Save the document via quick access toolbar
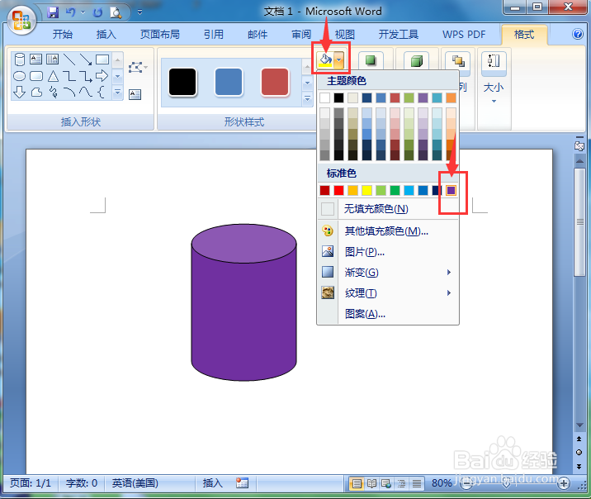The width and height of the screenshot is (591, 499). click(x=53, y=13)
